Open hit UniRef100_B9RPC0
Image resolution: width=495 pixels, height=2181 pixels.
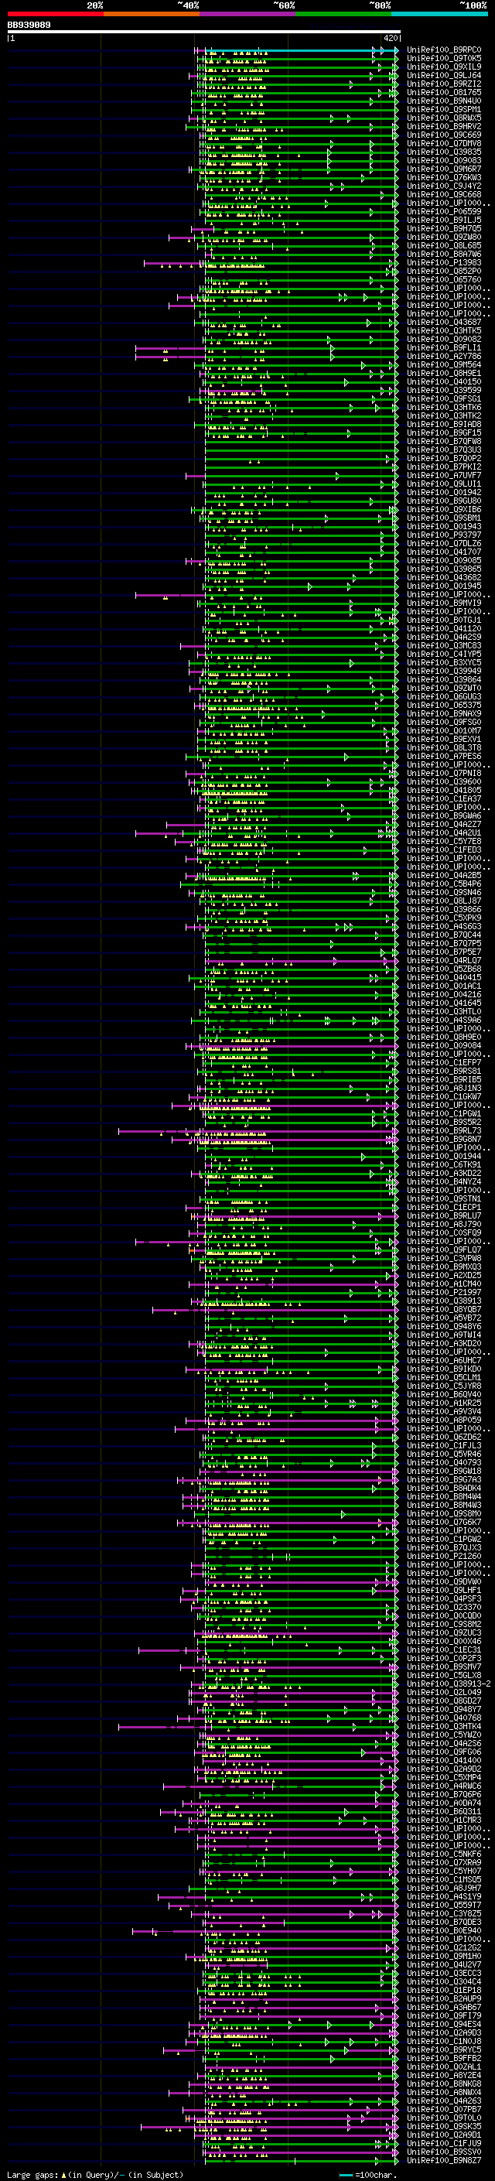[444, 50]
